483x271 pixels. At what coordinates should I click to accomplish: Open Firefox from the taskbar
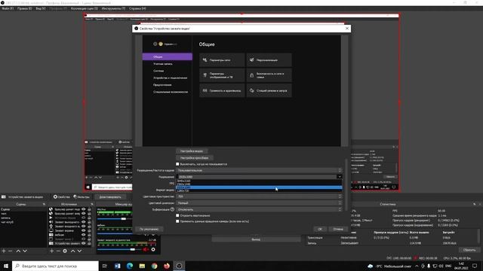pyautogui.click(x=167, y=266)
